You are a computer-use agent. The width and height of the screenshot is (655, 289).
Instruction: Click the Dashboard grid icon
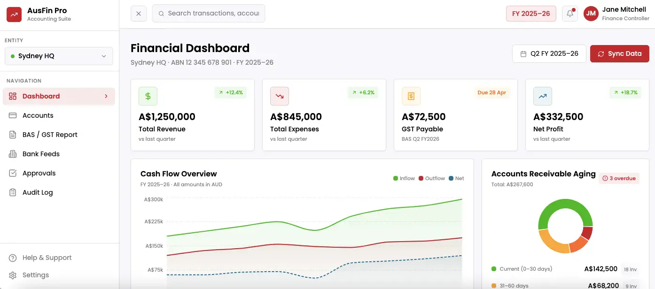[13, 96]
